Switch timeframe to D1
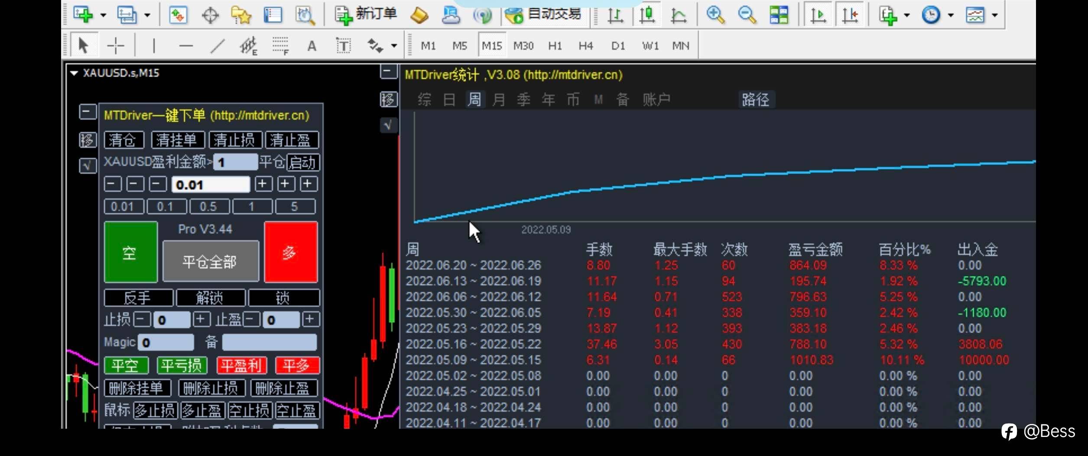The image size is (1088, 456). [x=618, y=46]
